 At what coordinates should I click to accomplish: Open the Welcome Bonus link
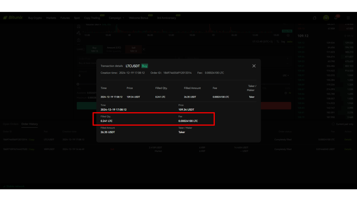(x=138, y=18)
